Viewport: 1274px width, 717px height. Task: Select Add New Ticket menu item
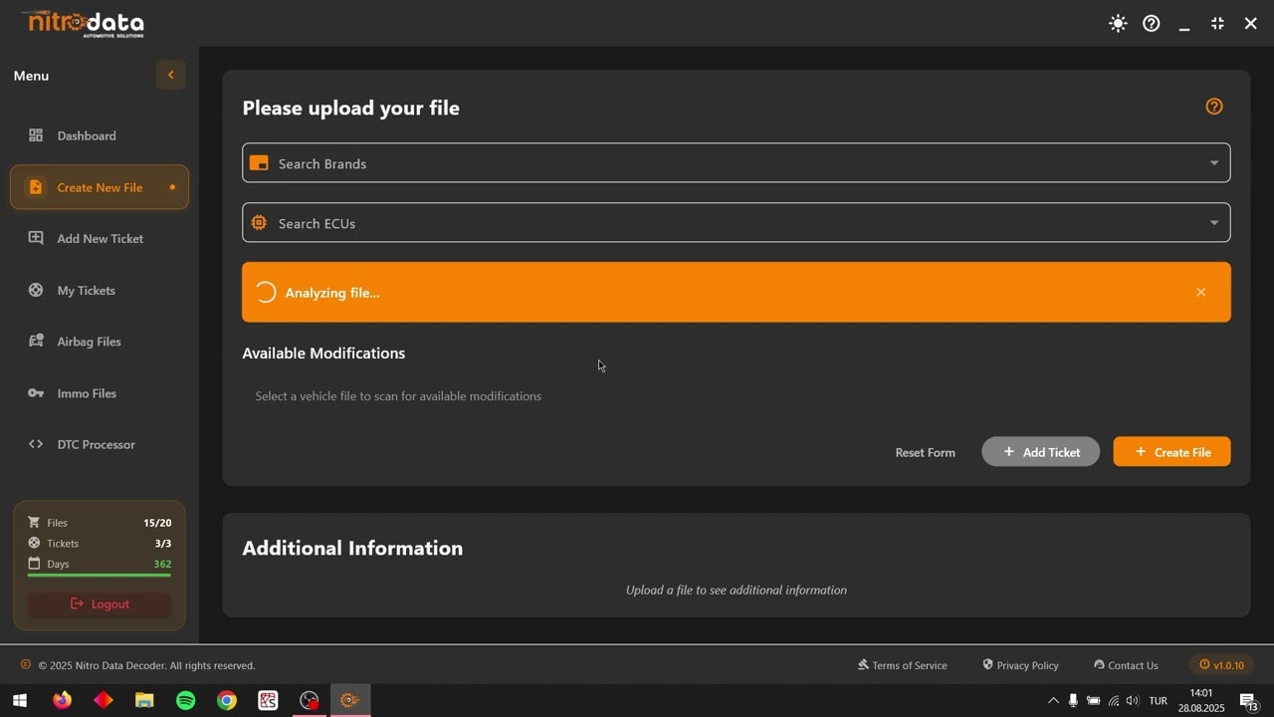pyautogui.click(x=100, y=239)
